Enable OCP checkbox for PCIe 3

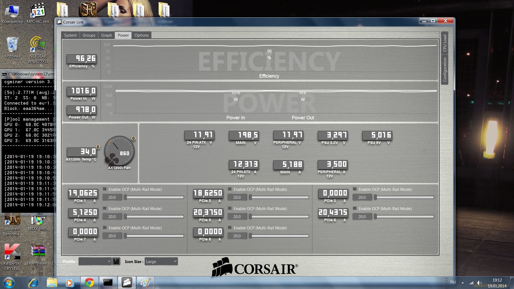pos(355,189)
